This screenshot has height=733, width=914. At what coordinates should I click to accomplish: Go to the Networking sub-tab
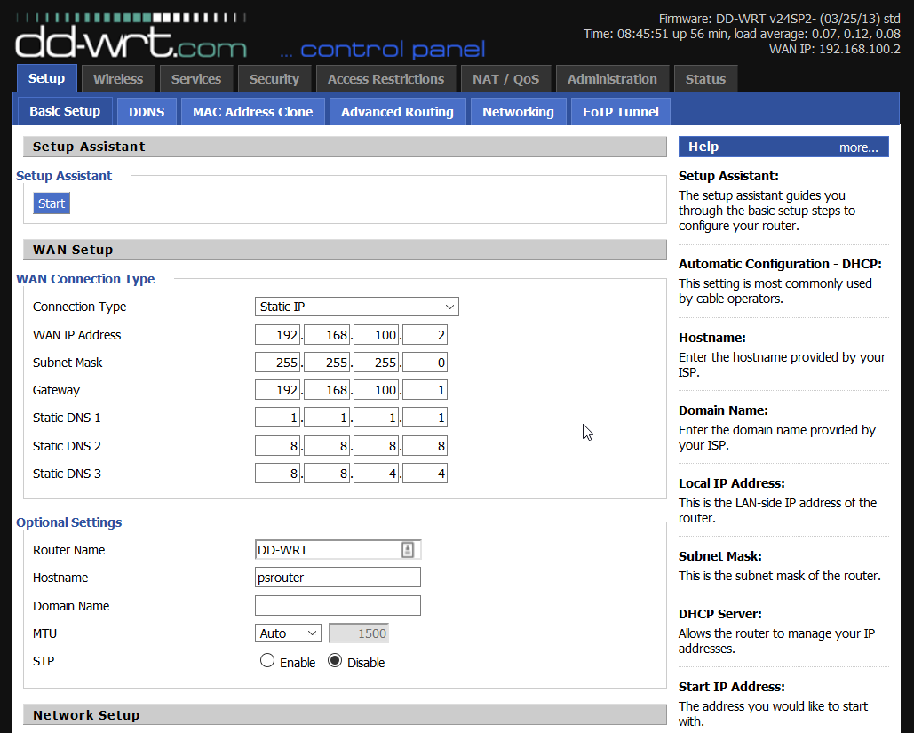[518, 111]
